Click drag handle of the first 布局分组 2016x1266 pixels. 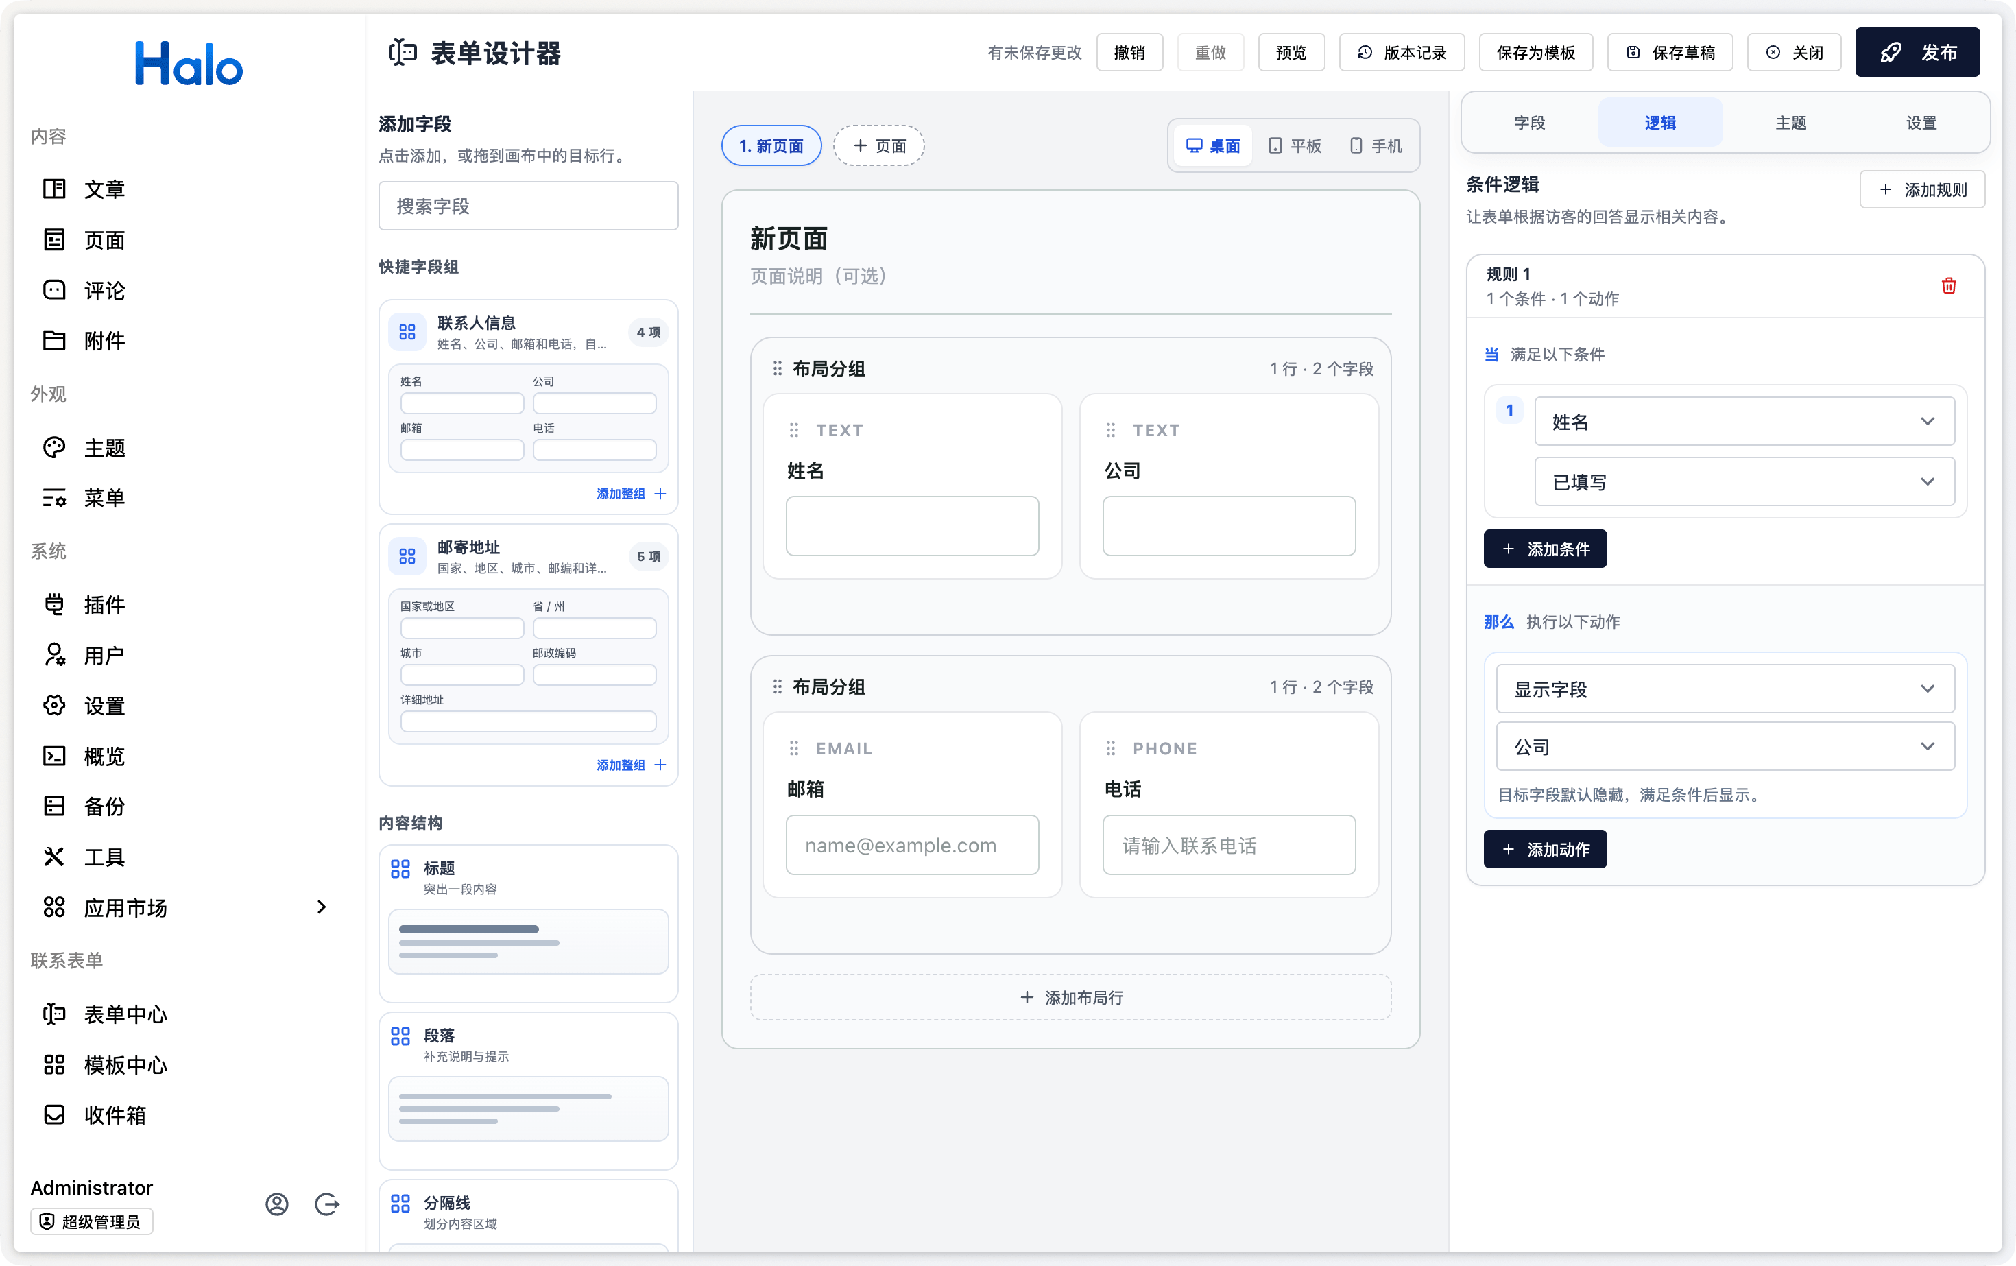click(777, 368)
